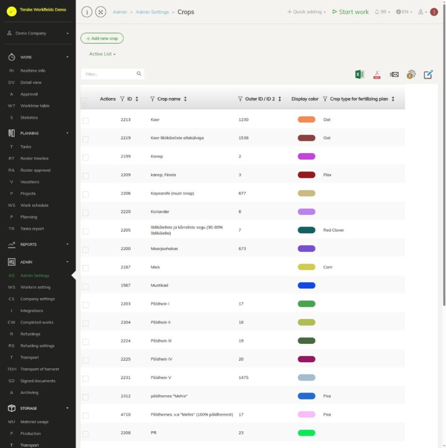Filter the ID column funnel icon
Image resolution: width=446 pixels, height=448 pixels.
tap(122, 99)
